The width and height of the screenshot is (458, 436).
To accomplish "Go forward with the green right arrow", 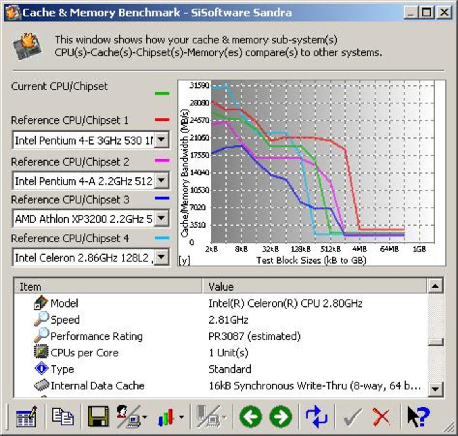I will [281, 416].
